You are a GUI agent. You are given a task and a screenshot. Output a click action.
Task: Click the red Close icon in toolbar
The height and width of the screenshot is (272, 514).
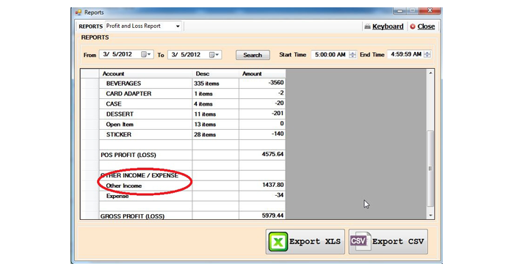coord(413,26)
